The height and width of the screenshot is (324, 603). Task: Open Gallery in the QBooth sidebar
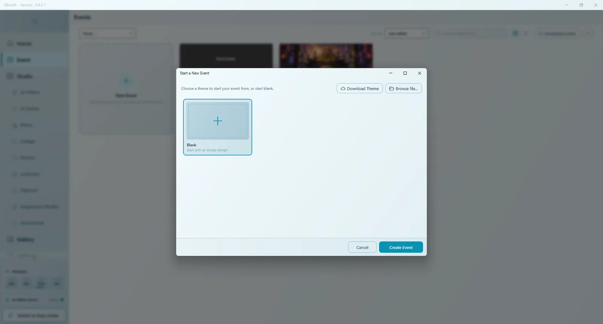click(34, 240)
